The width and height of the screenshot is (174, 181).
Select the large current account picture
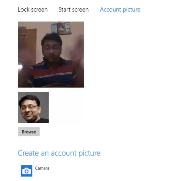(51, 54)
